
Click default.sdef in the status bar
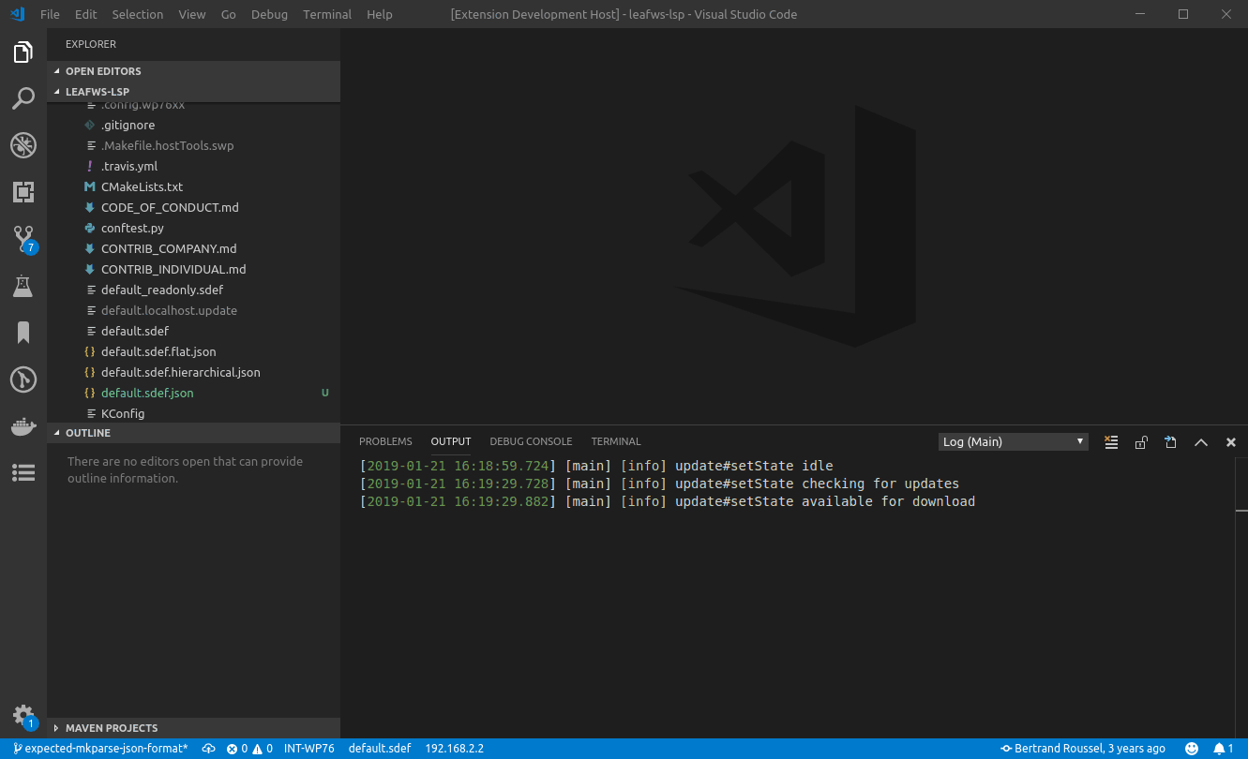(x=380, y=749)
